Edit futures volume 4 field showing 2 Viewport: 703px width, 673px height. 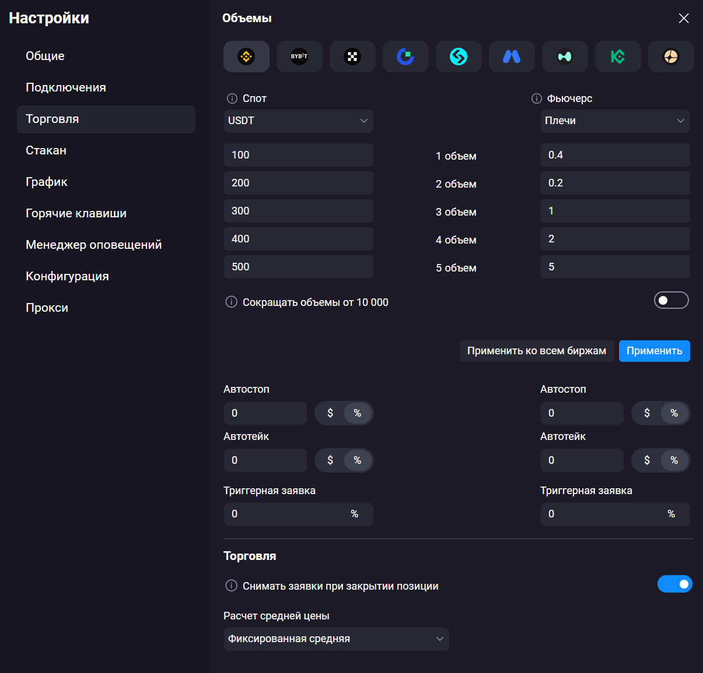point(615,239)
